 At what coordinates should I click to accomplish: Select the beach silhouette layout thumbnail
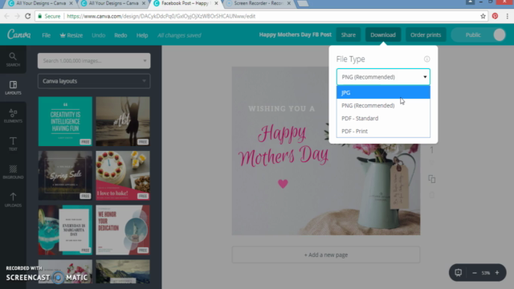[123, 121]
